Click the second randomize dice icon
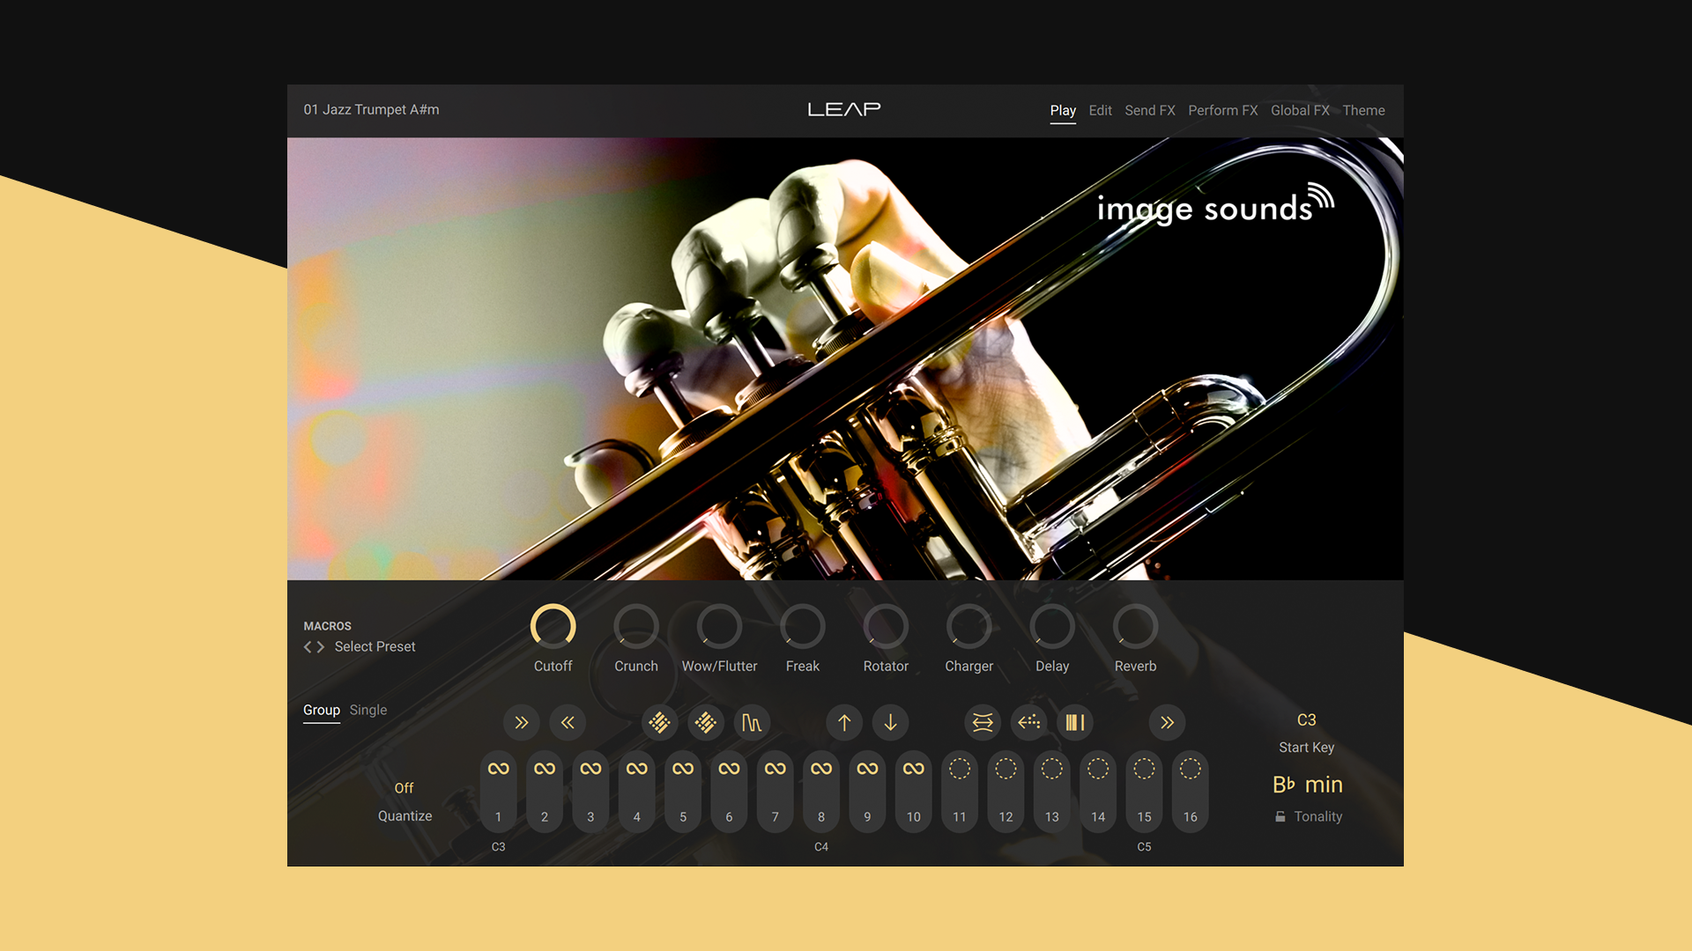 (706, 722)
